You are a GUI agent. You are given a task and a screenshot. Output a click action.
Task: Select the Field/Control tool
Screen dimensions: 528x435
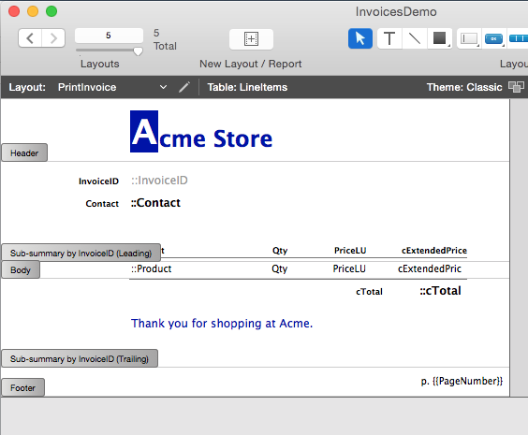point(469,38)
